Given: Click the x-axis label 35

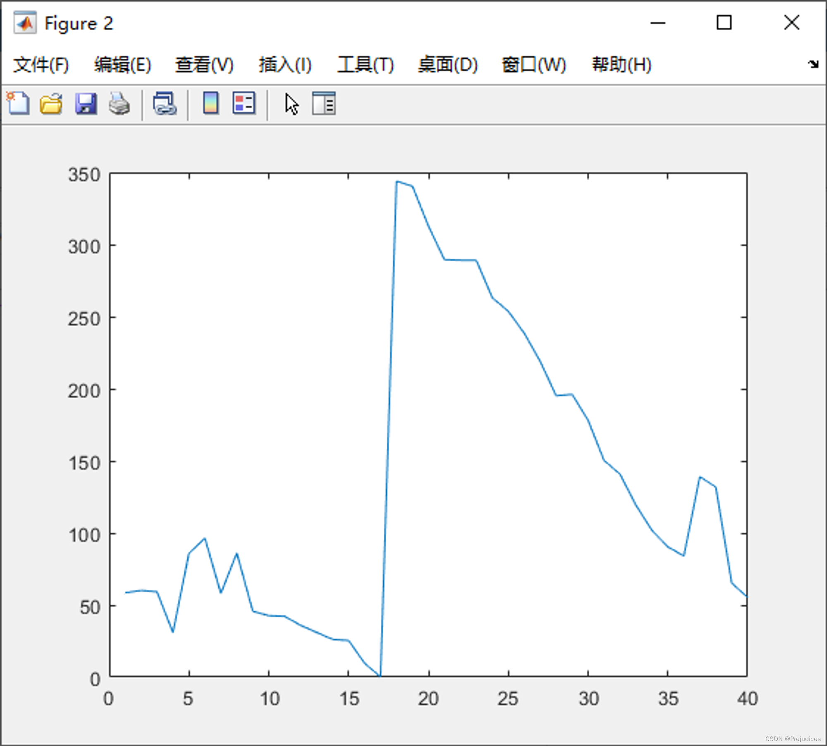Looking at the screenshot, I should (x=668, y=699).
